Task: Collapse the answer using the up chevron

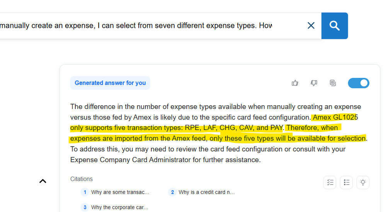Action: (x=43, y=181)
